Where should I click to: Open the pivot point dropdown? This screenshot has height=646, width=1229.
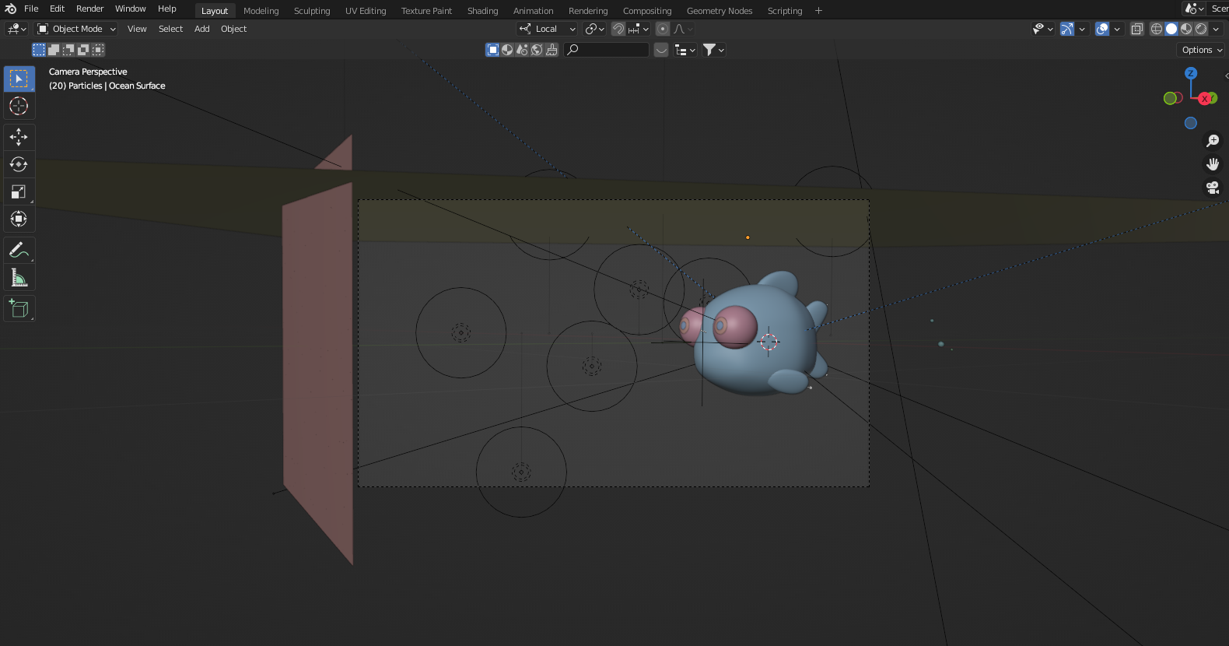point(595,29)
